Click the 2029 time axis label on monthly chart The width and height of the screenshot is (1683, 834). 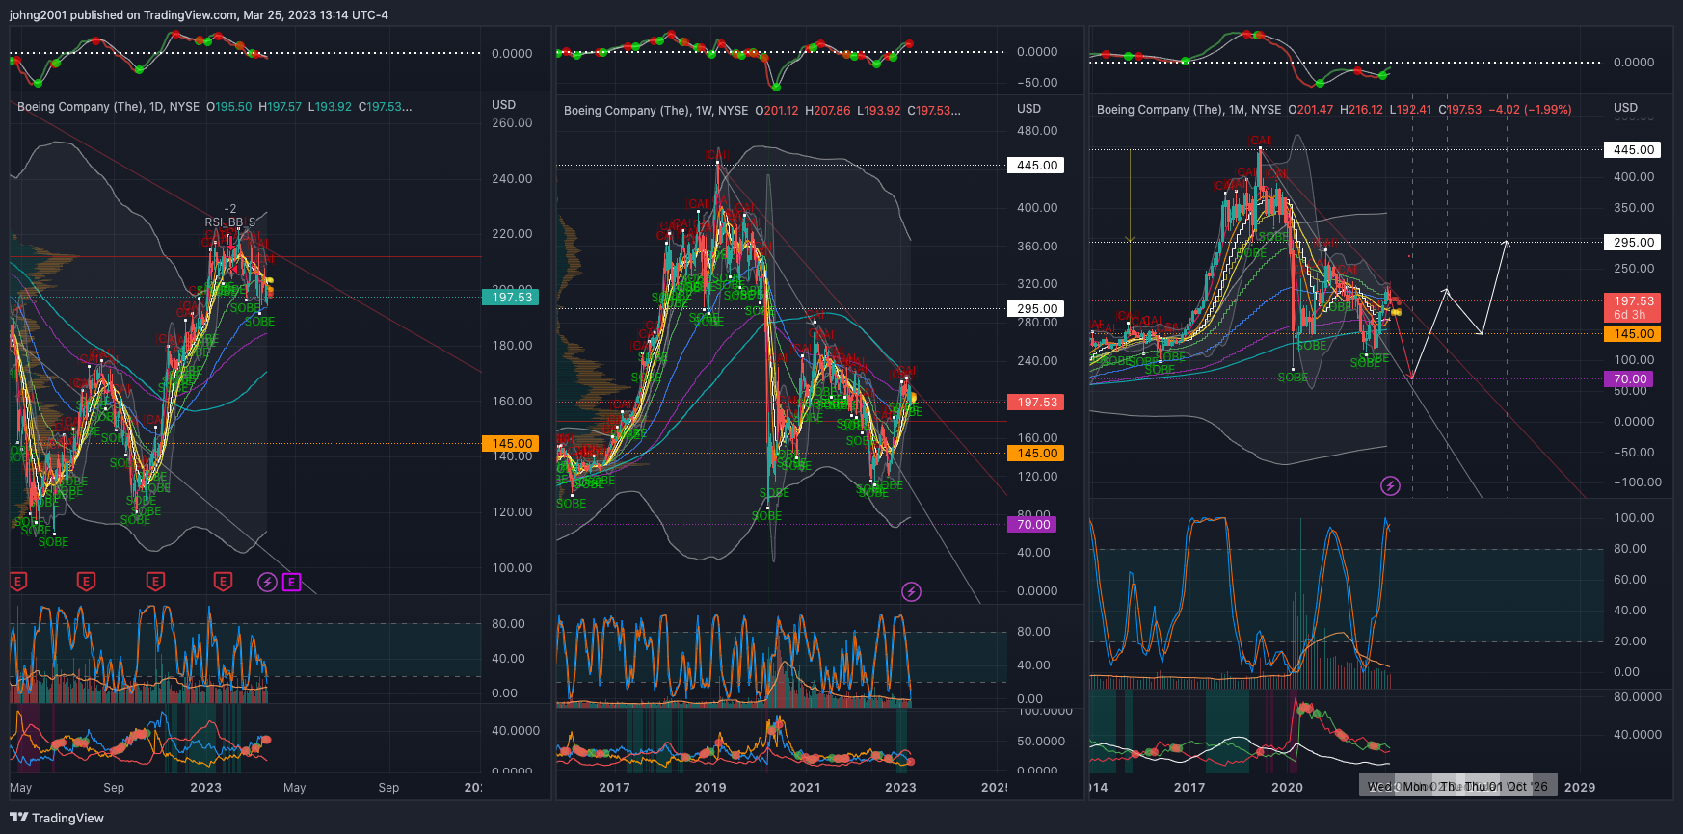[1580, 788]
